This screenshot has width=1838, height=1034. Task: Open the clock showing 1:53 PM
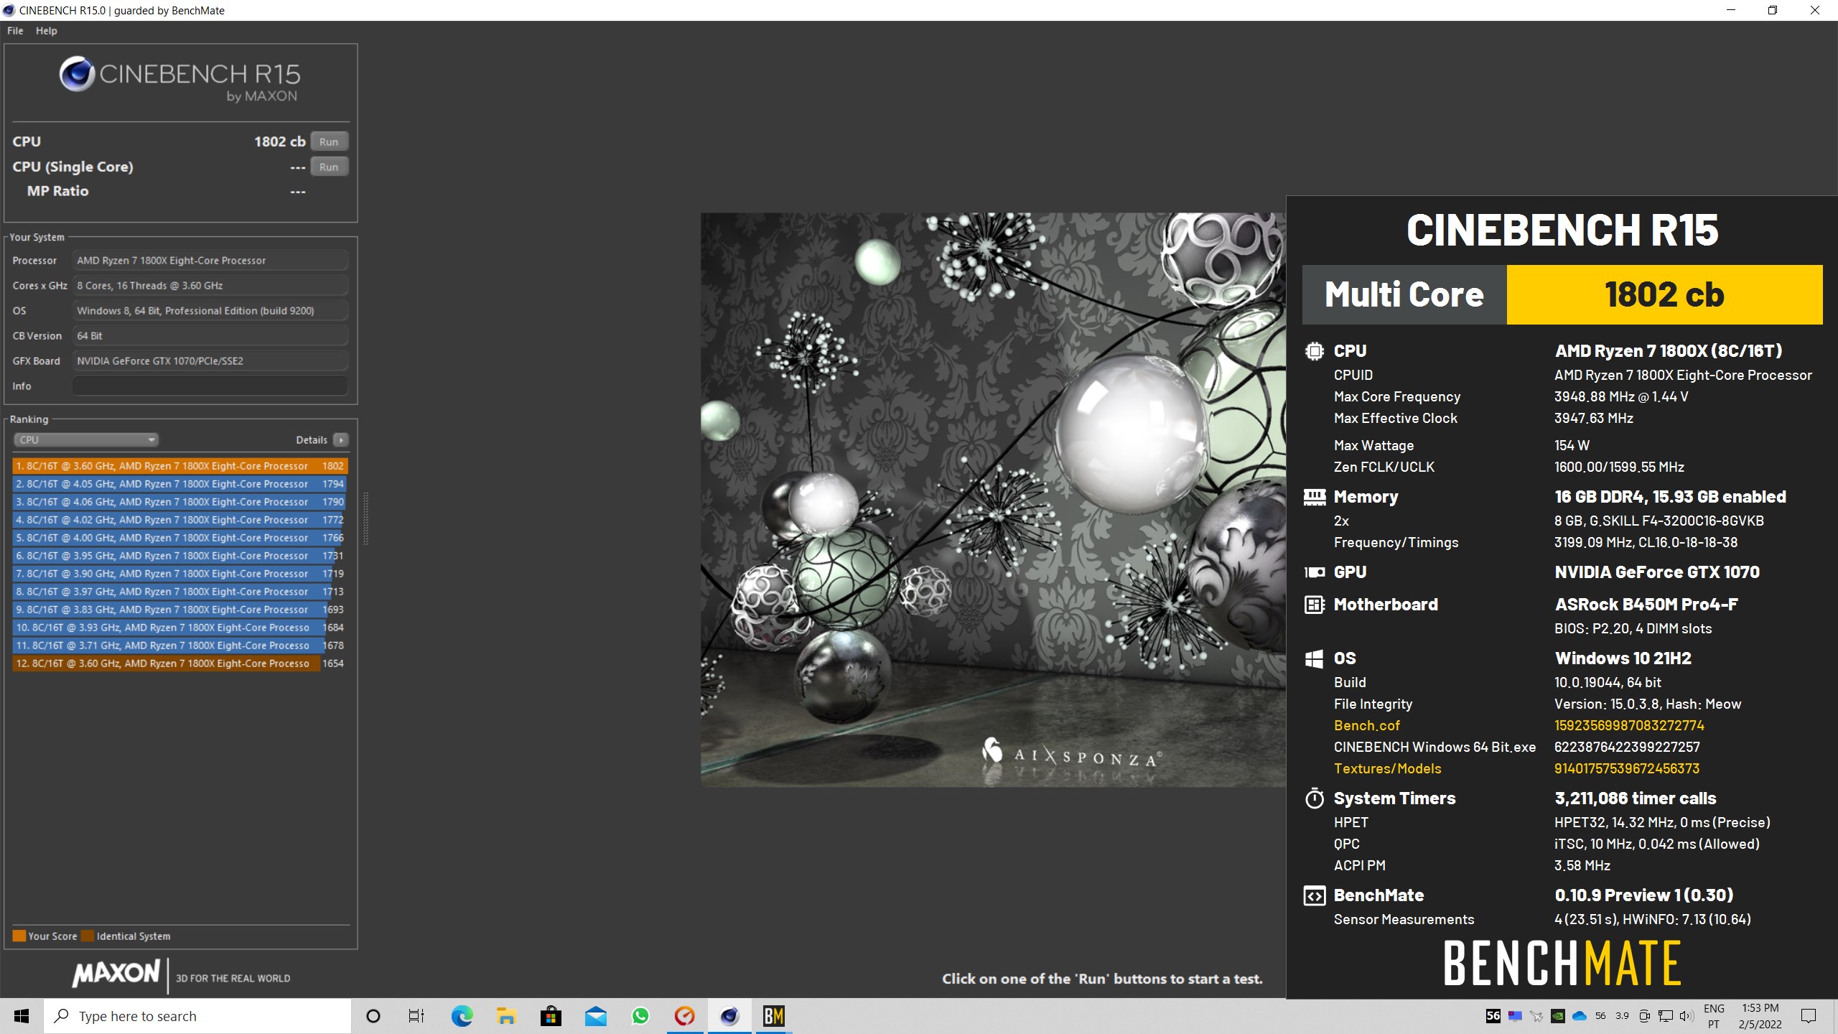coord(1760,1016)
